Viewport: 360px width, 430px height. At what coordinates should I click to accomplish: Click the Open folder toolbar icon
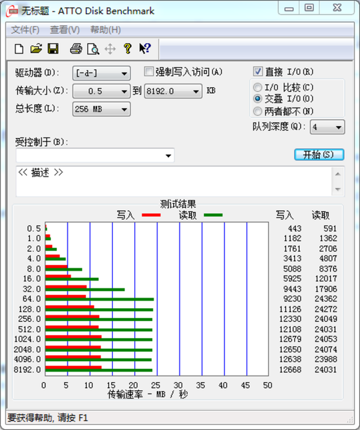(36, 49)
